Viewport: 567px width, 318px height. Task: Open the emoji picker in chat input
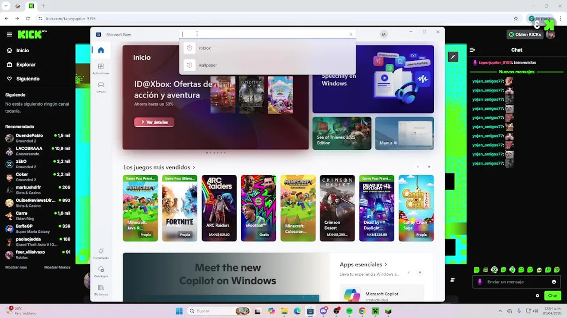(x=554, y=282)
